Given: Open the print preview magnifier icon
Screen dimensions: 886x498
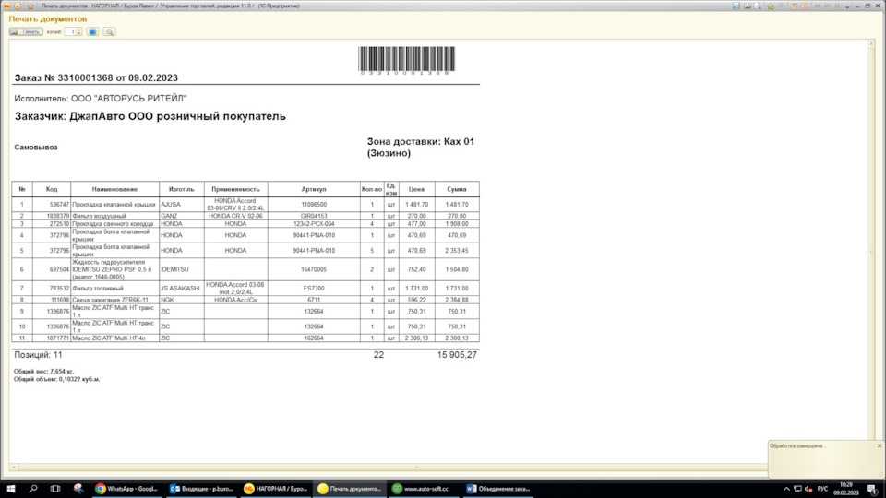Looking at the screenshot, I should [x=110, y=31].
